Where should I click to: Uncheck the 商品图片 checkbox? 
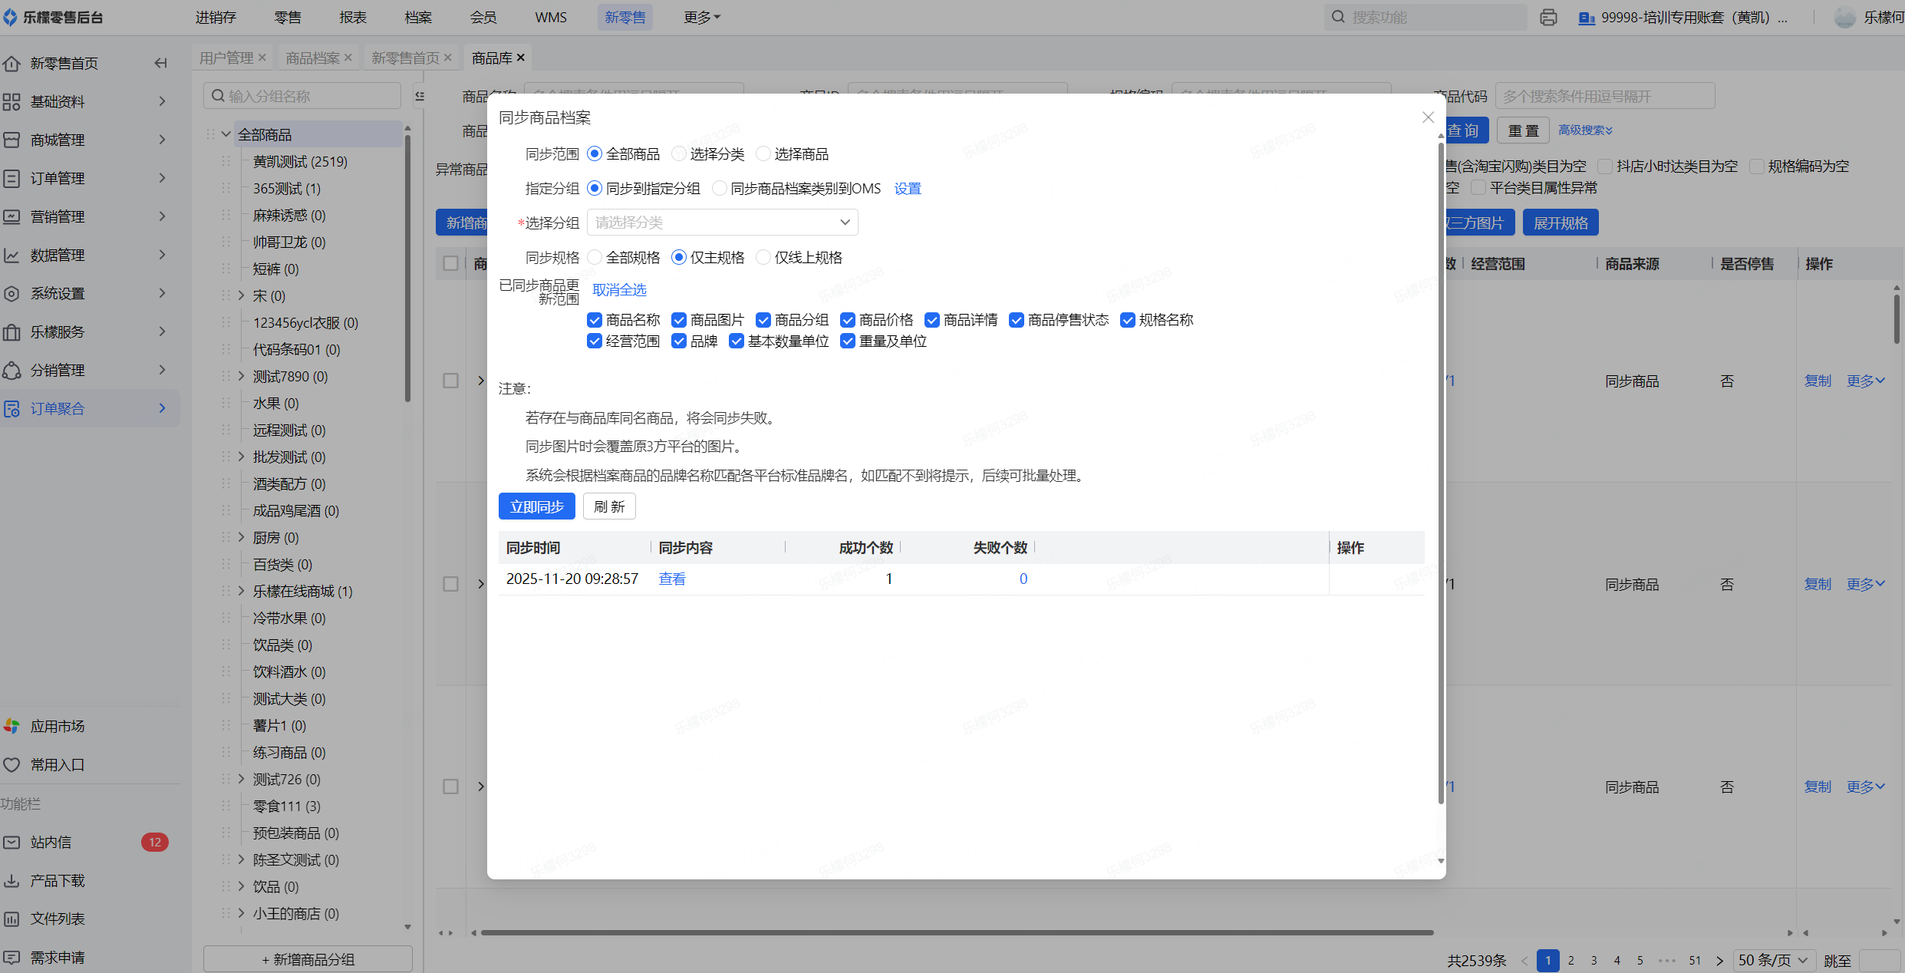(679, 320)
